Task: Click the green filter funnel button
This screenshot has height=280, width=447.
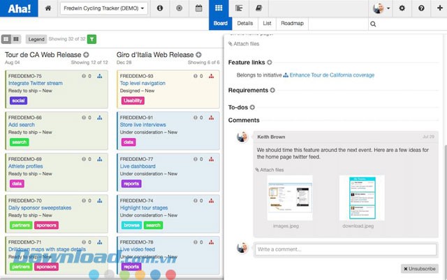Action: pyautogui.click(x=92, y=39)
